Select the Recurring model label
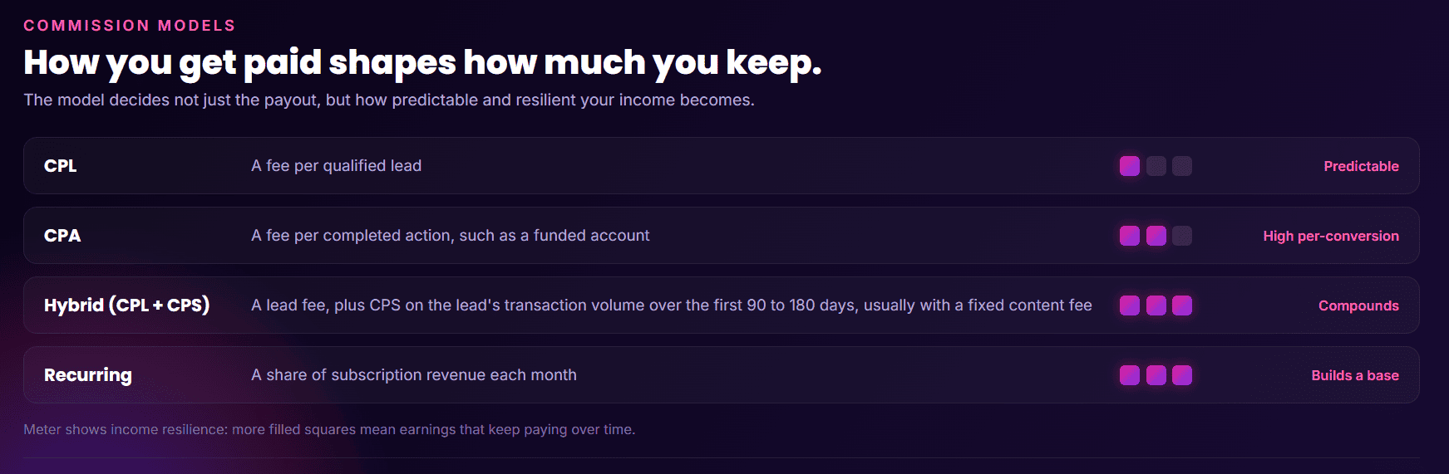Screen dimensions: 1449x474 (88, 375)
